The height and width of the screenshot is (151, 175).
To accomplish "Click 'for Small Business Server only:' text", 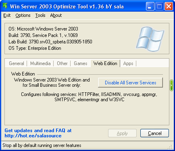I will (x=52, y=85).
